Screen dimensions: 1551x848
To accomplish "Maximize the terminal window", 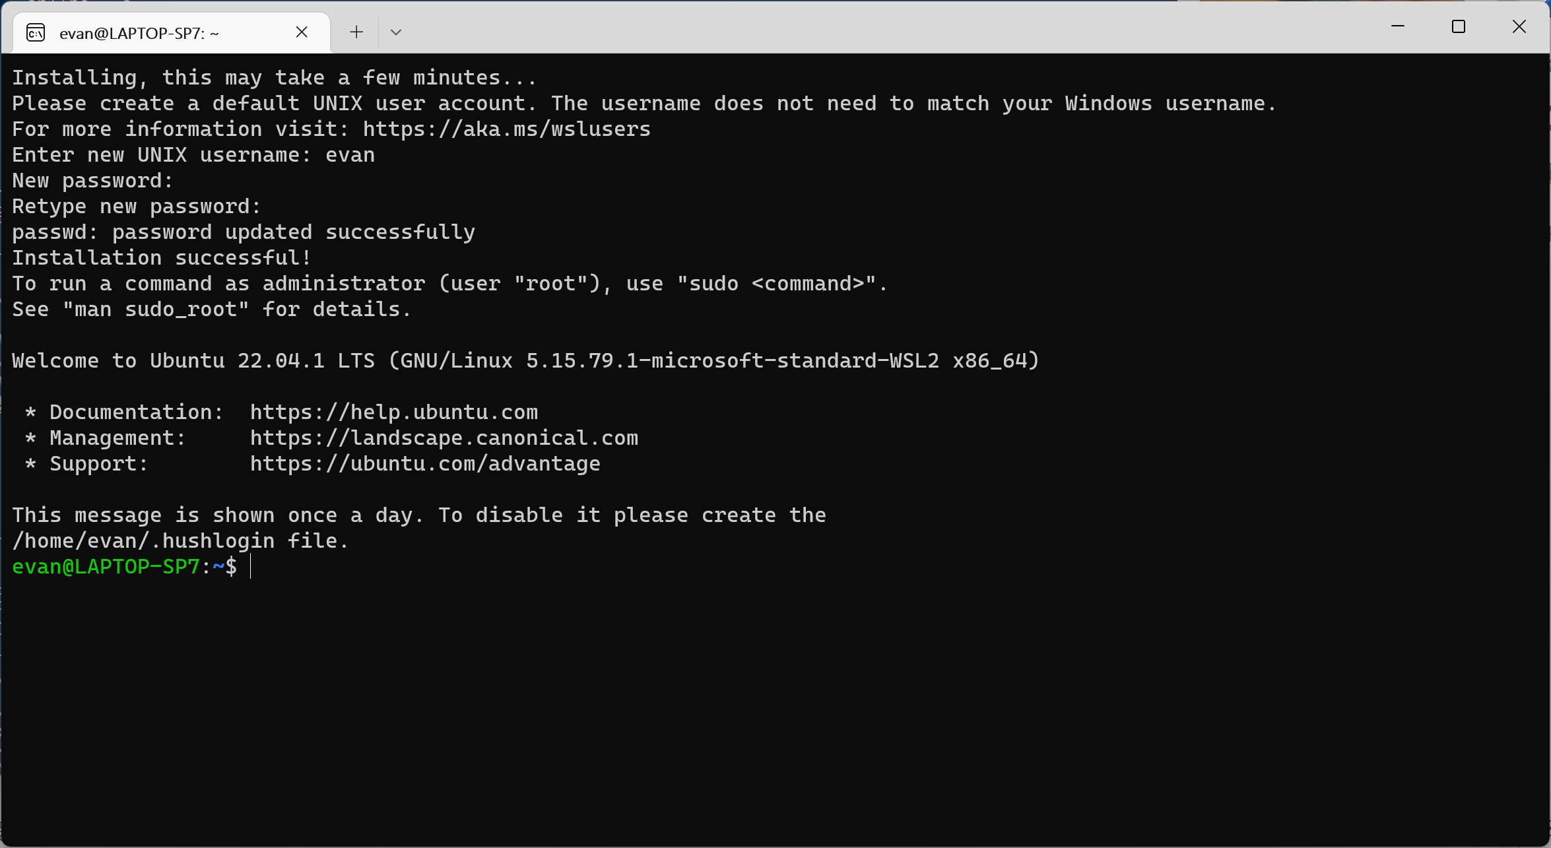I will tap(1458, 26).
